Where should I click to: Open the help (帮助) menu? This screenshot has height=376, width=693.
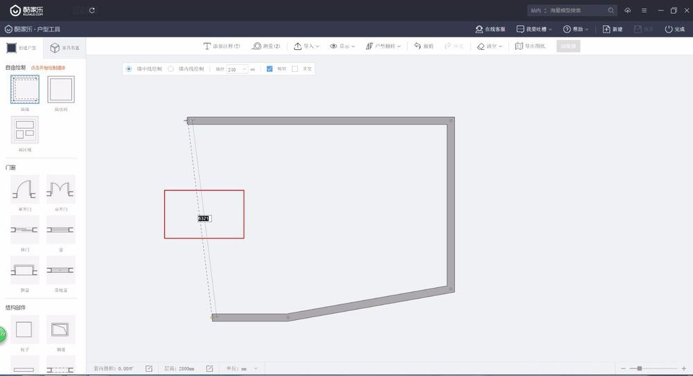coord(576,29)
